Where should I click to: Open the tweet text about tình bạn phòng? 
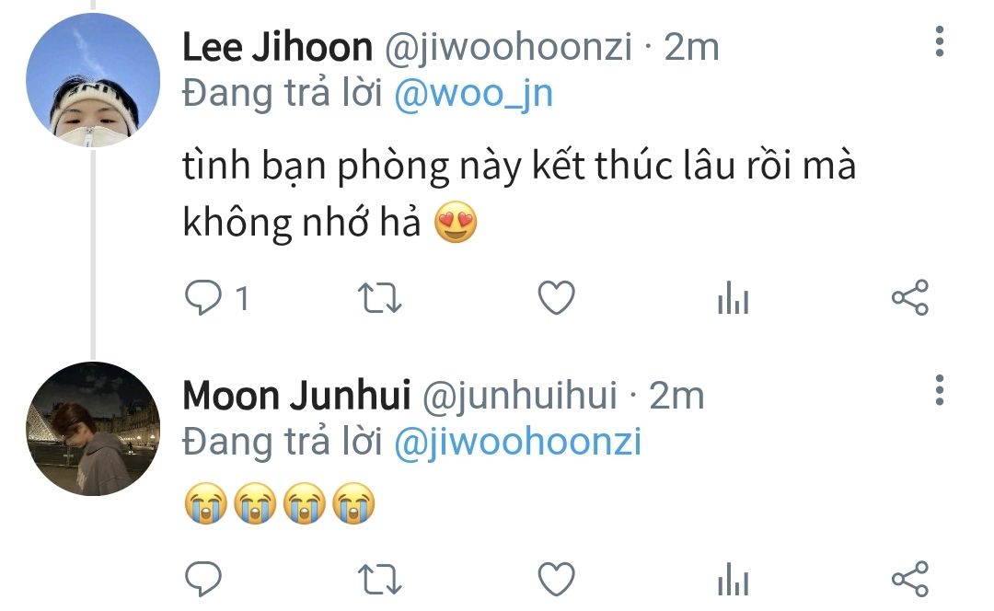[x=519, y=193]
